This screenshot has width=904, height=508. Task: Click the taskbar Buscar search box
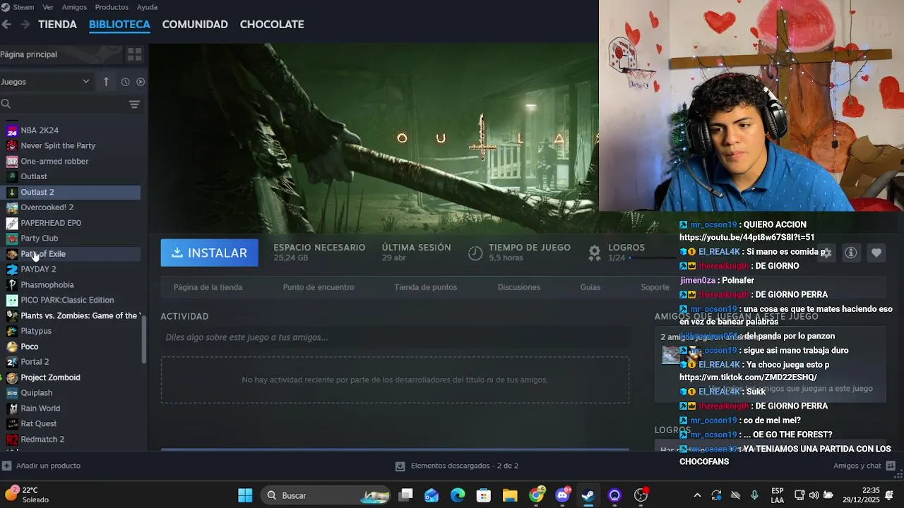point(326,495)
